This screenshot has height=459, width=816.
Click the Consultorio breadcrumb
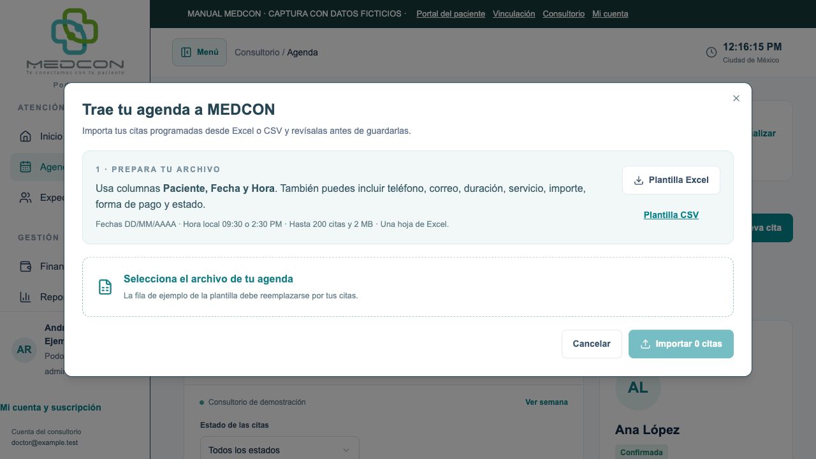pyautogui.click(x=257, y=52)
